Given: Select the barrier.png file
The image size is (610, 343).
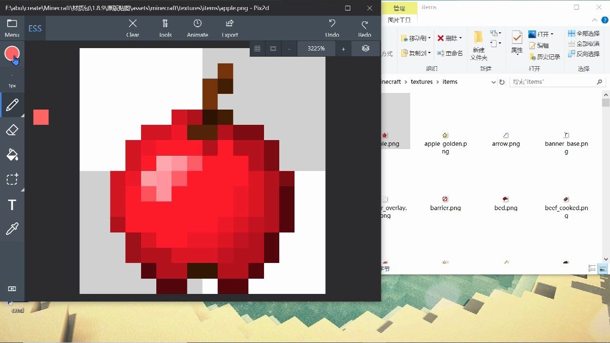Looking at the screenshot, I should 446,203.
